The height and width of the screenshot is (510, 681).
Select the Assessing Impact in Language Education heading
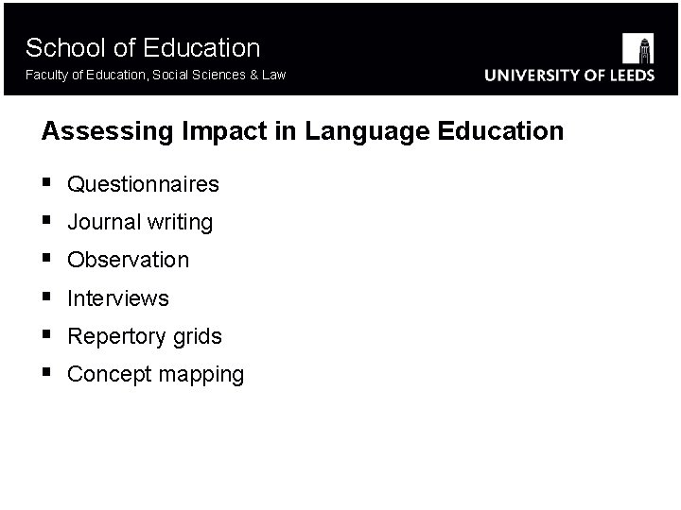[302, 130]
